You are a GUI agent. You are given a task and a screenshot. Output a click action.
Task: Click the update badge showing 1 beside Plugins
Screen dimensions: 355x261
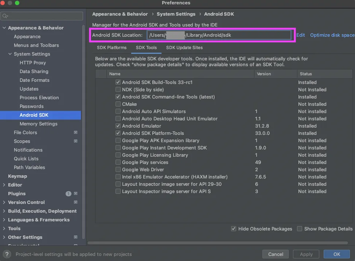click(69, 194)
